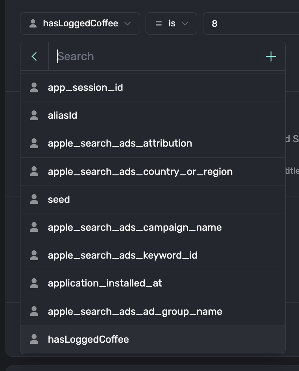299x371 pixels.
Task: Open the "is" operator dropdown
Action: 172,24
